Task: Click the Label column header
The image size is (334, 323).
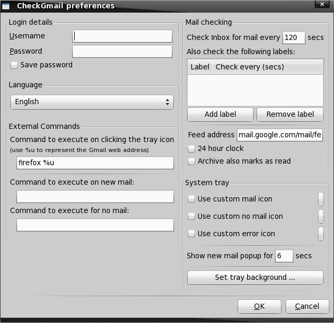Action: click(x=200, y=67)
